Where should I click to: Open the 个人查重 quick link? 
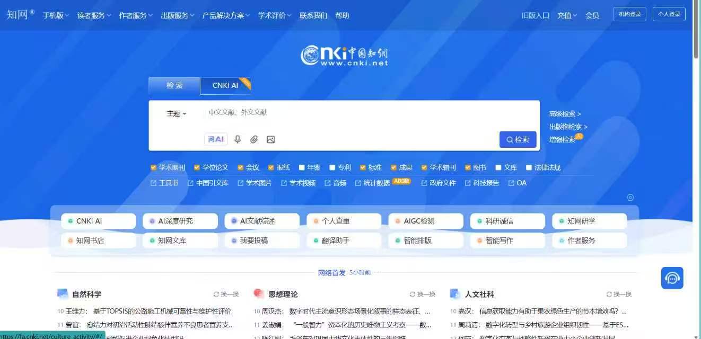pyautogui.click(x=344, y=221)
